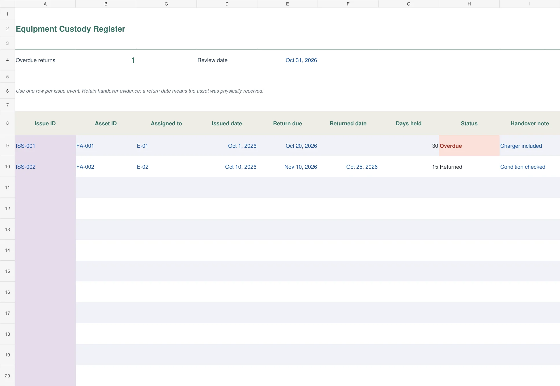Screen dimensions: 560x386
Task: Click the ISS-002 issue ID cell
Action: [x=45, y=167]
